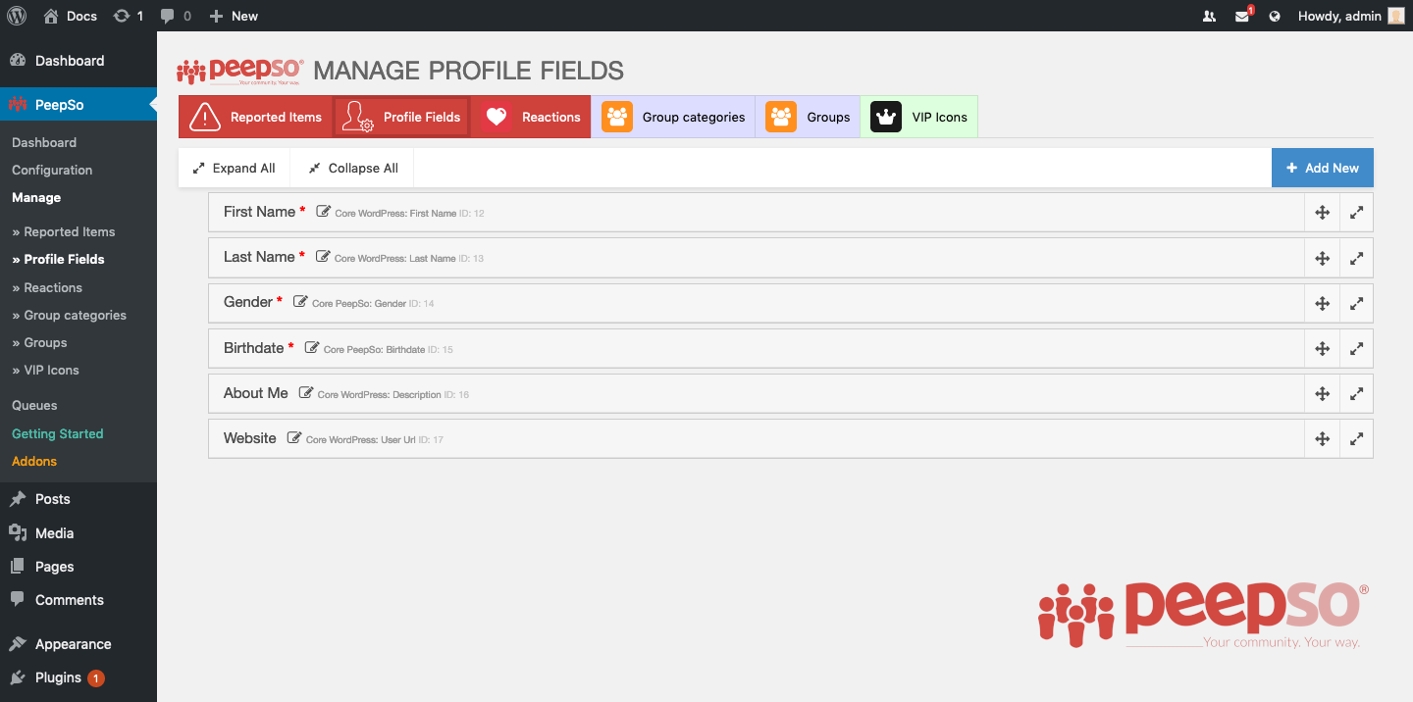Edit the Website field title icon
The width and height of the screenshot is (1413, 702).
[x=294, y=437]
